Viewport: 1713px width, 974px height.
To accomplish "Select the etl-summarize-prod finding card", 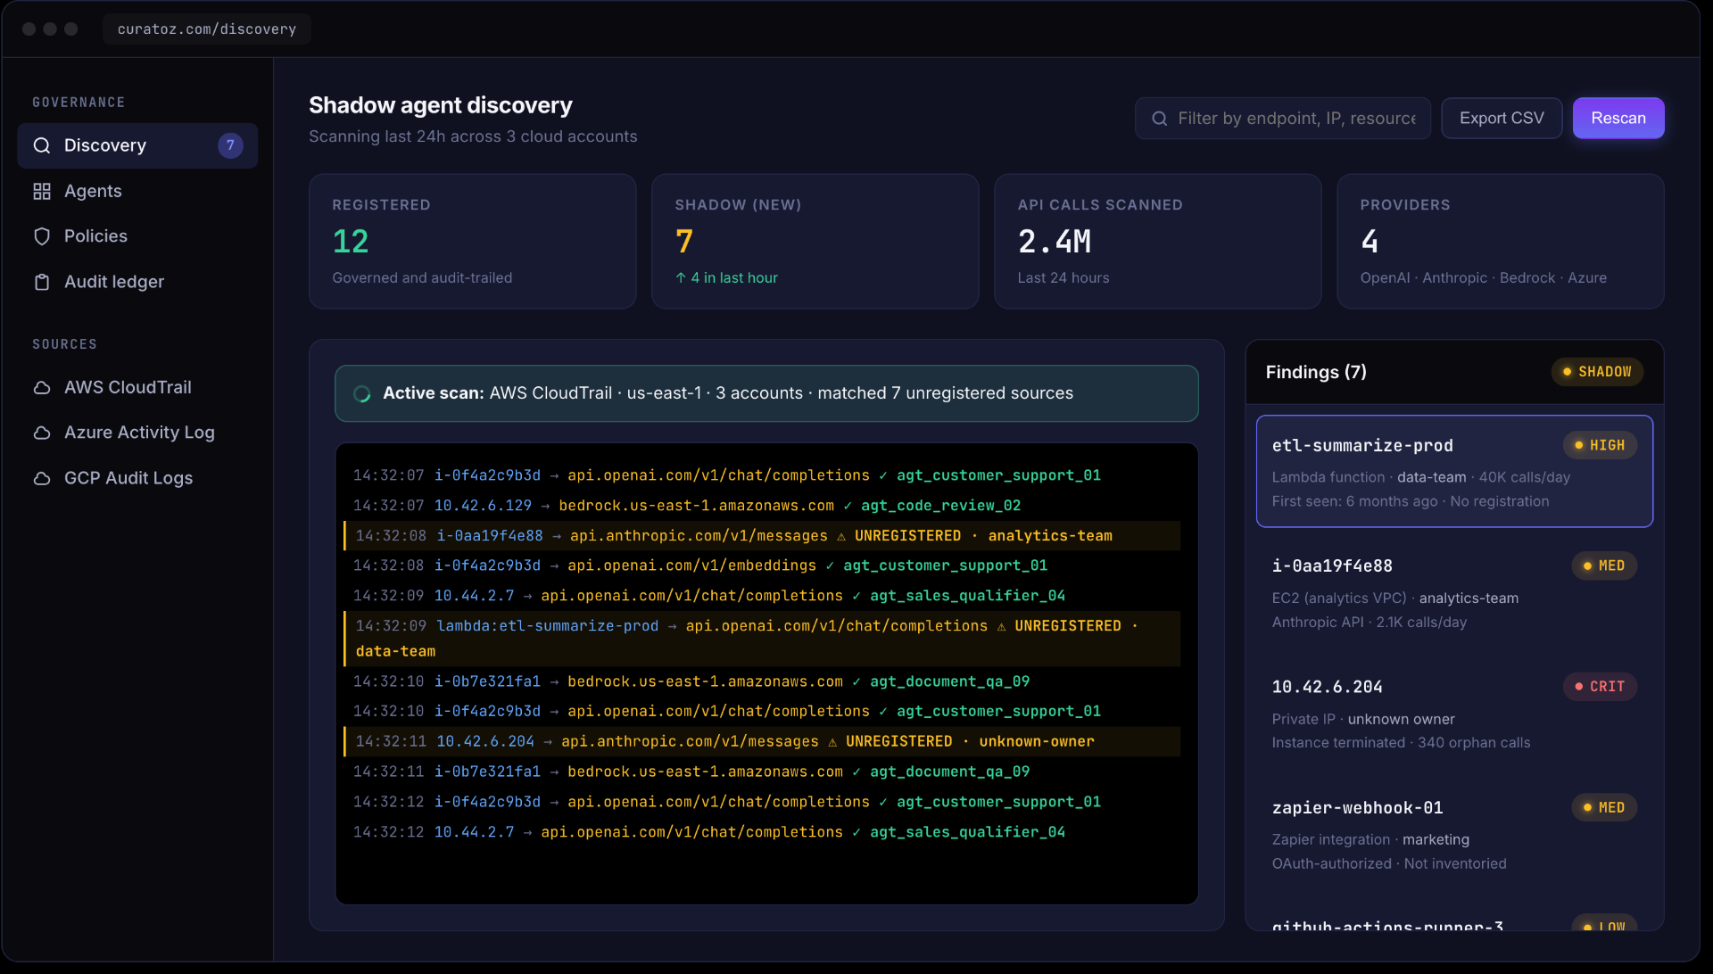I will tap(1454, 471).
